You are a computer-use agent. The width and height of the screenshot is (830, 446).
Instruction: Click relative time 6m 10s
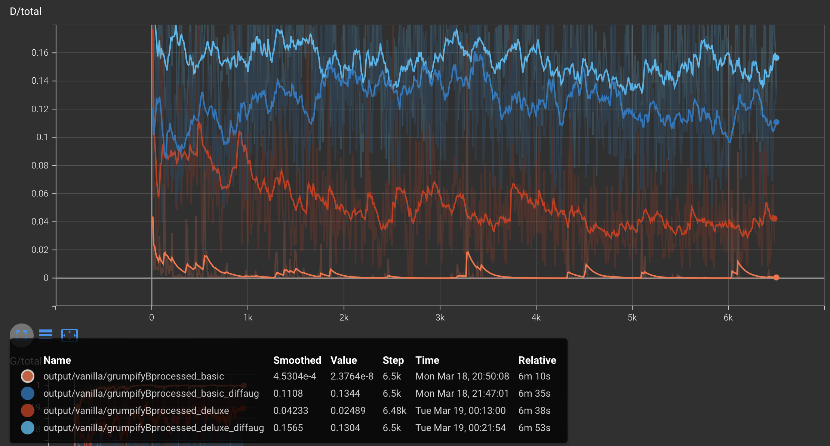(x=534, y=376)
